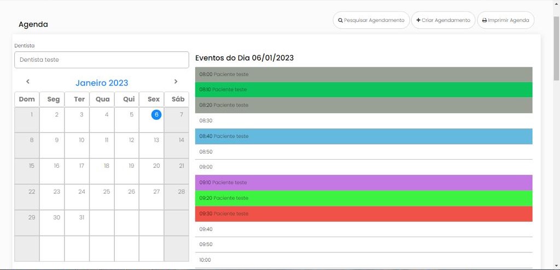Image resolution: width=560 pixels, height=270 pixels.
Task: Open the 09:30 red appointment
Action: point(363,214)
